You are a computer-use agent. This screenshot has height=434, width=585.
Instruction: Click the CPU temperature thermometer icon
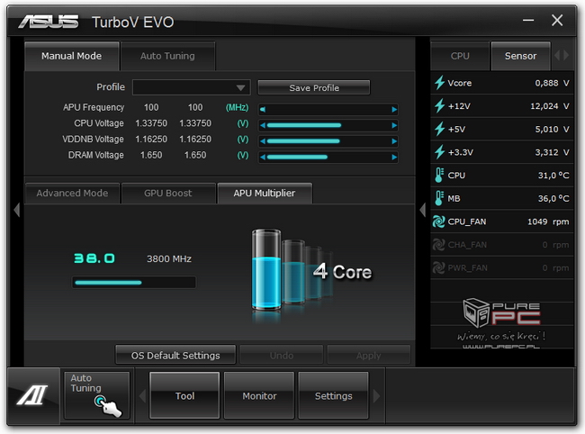[439, 175]
